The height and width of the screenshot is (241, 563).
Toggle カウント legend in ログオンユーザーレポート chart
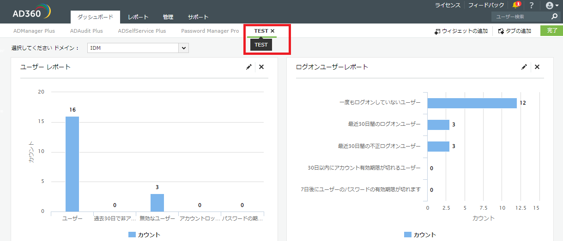(420, 235)
